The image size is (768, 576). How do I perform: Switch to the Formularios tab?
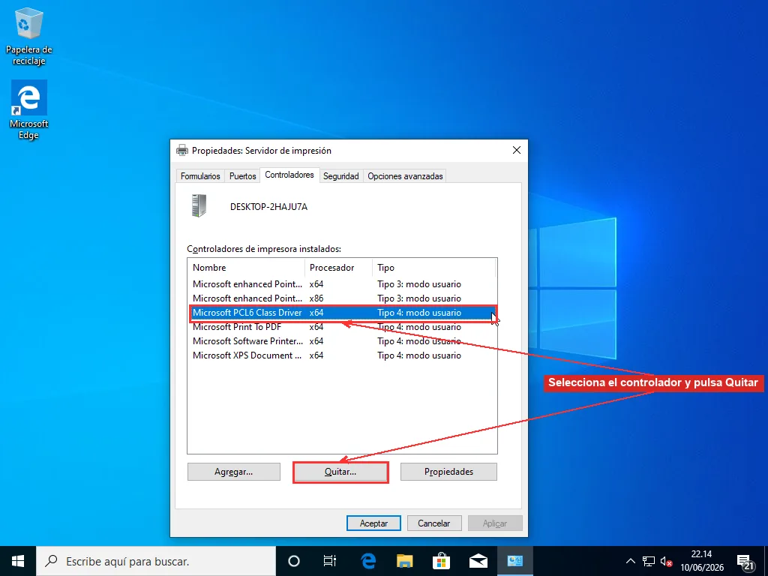point(200,175)
